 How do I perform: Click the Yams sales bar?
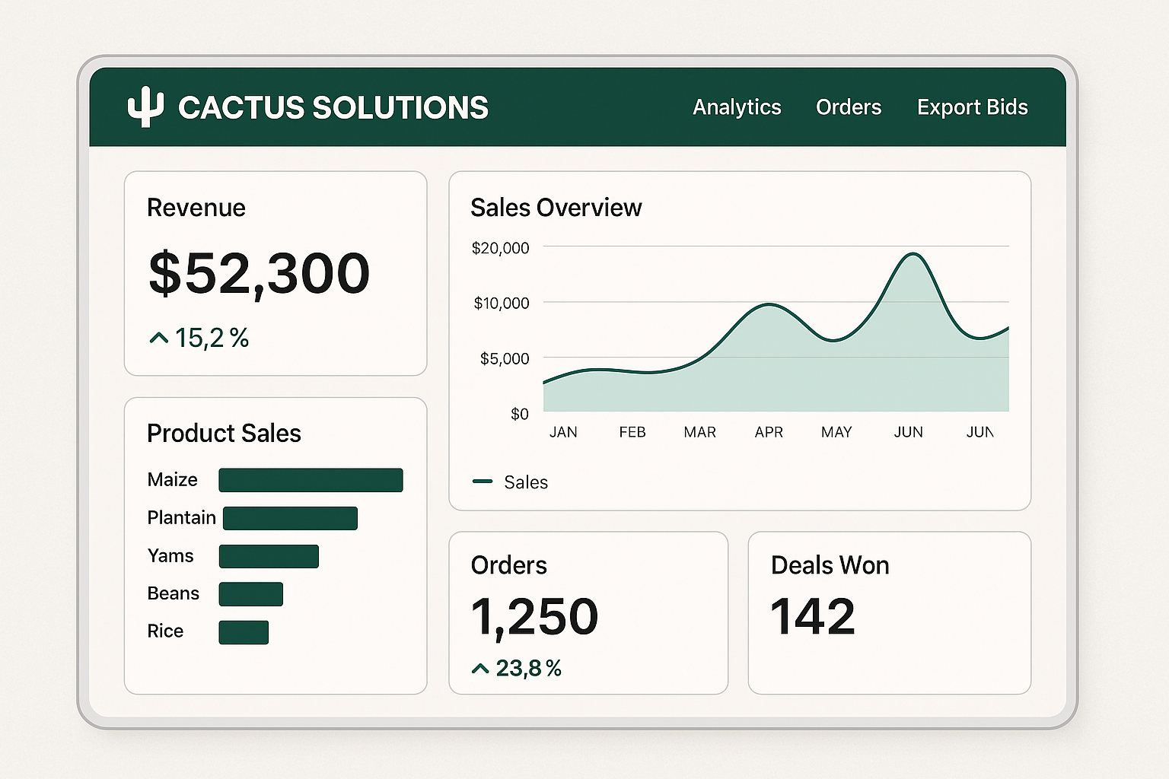tap(268, 556)
